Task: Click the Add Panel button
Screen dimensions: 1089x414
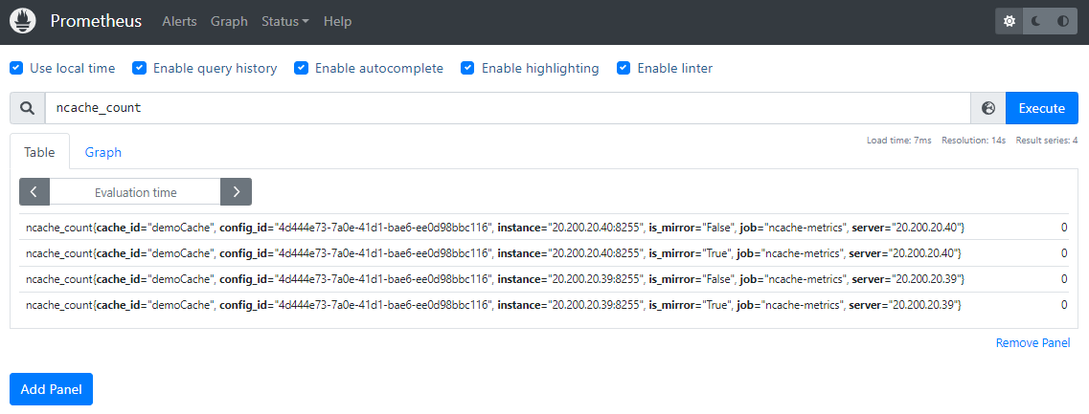Action: pyautogui.click(x=52, y=389)
